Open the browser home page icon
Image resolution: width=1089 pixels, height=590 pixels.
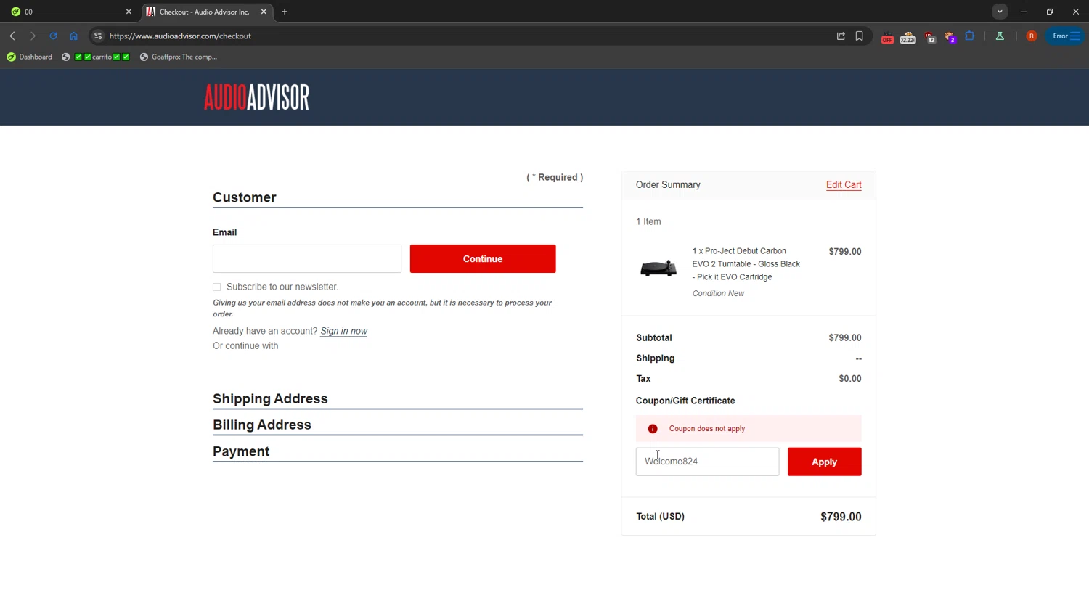tap(73, 36)
